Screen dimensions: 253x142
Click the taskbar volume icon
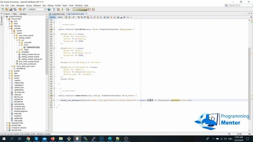[225, 138]
